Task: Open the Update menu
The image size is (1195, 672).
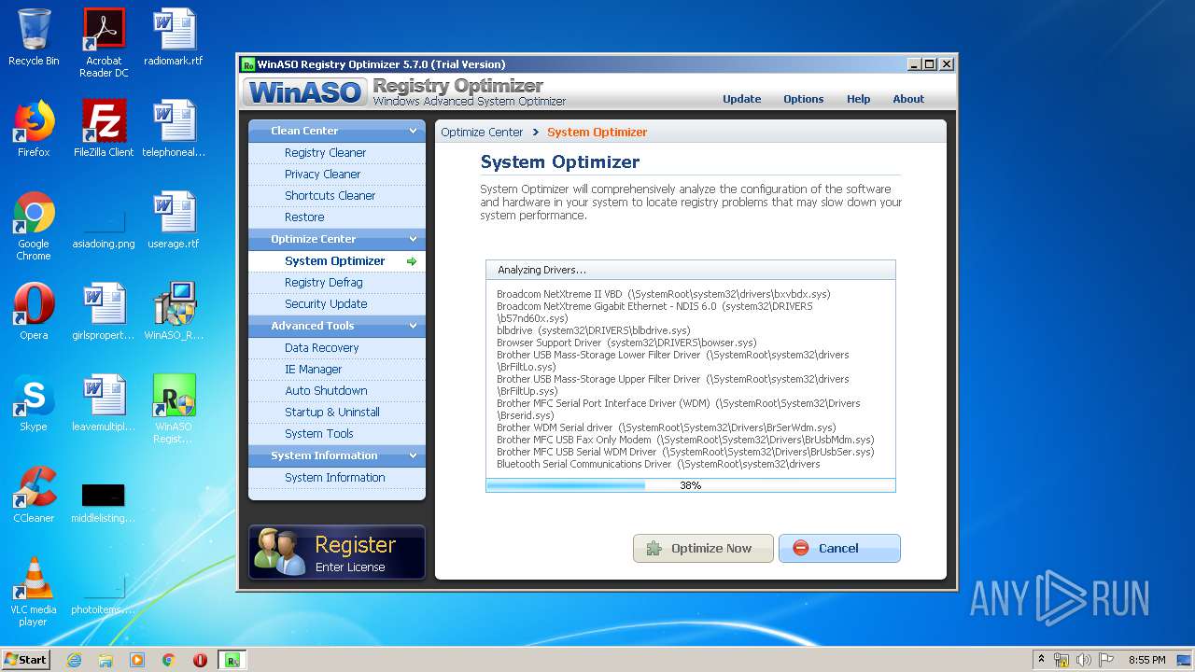Action: (x=741, y=99)
